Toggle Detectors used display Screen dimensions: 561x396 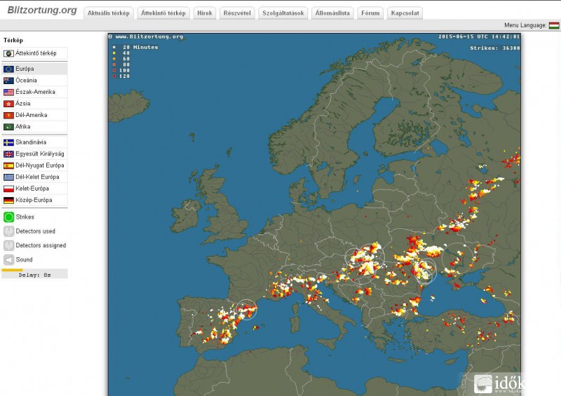point(8,231)
